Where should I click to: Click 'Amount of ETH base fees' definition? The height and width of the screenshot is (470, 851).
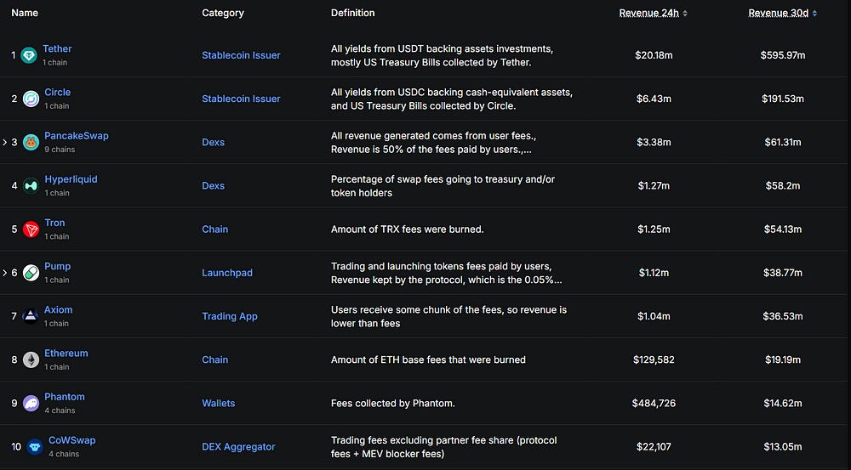point(428,360)
